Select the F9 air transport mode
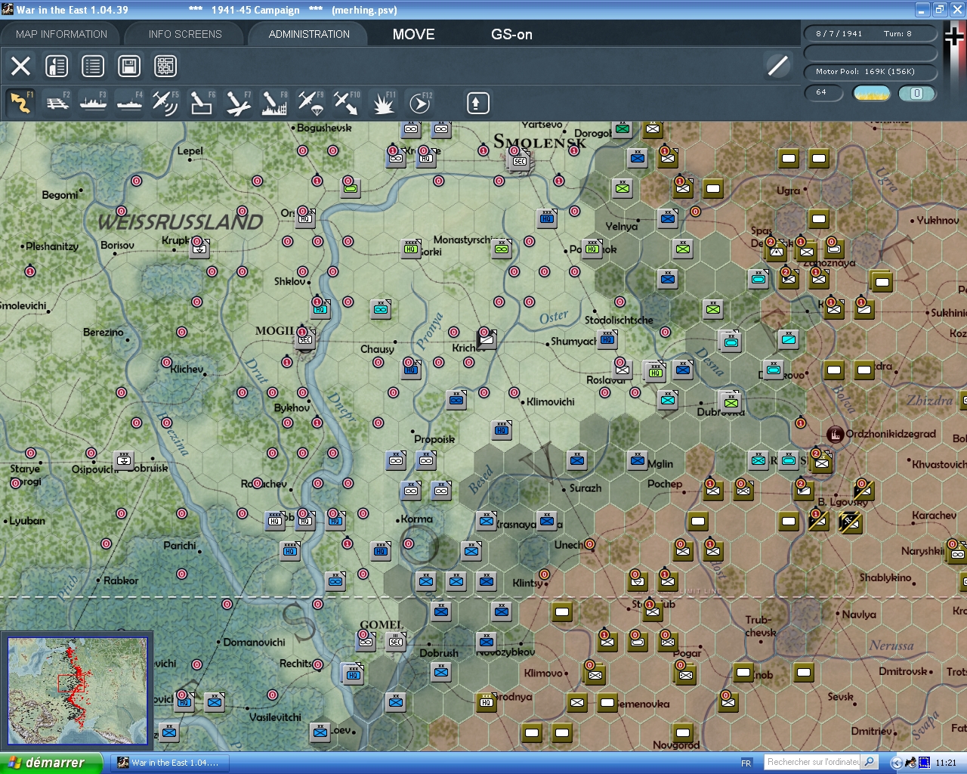Viewport: 967px width, 774px height. [x=310, y=103]
